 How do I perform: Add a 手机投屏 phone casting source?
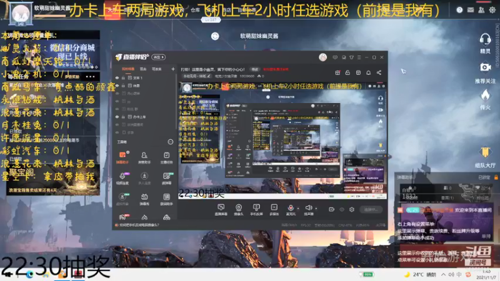point(256,210)
